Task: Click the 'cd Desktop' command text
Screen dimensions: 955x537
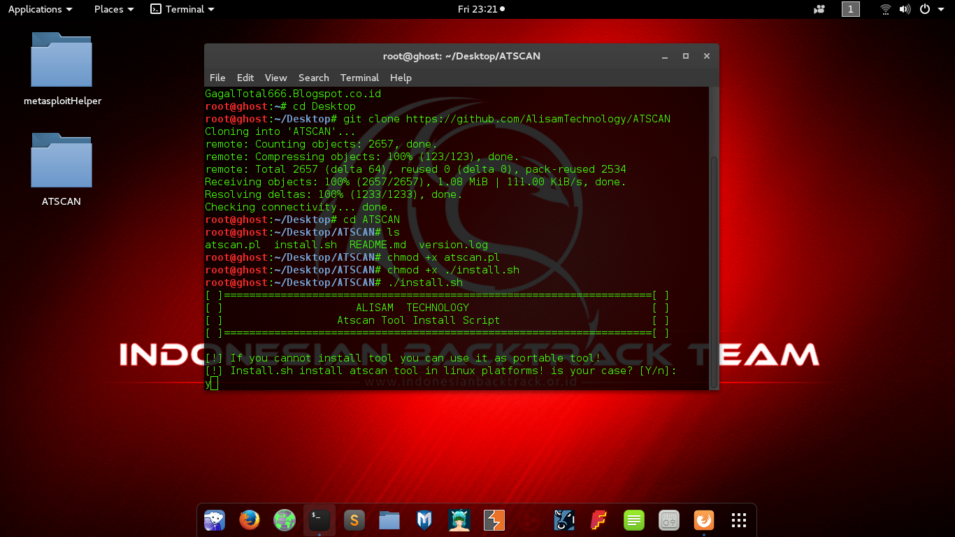Action: (x=324, y=106)
